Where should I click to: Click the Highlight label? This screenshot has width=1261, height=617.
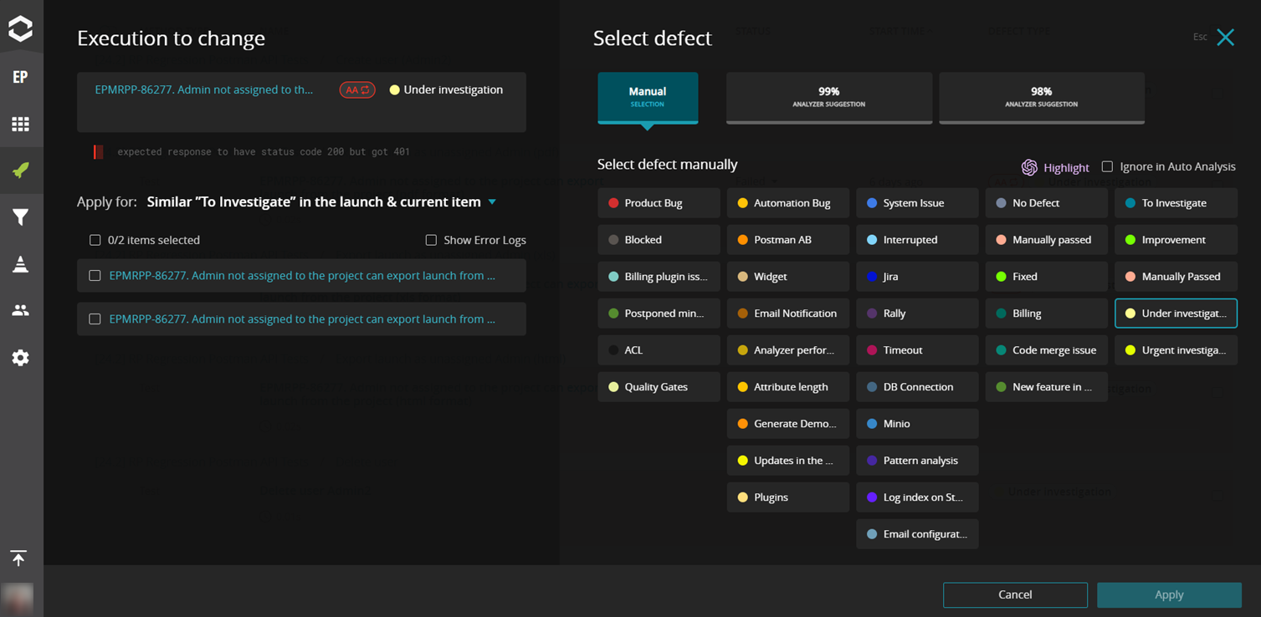coord(1066,167)
